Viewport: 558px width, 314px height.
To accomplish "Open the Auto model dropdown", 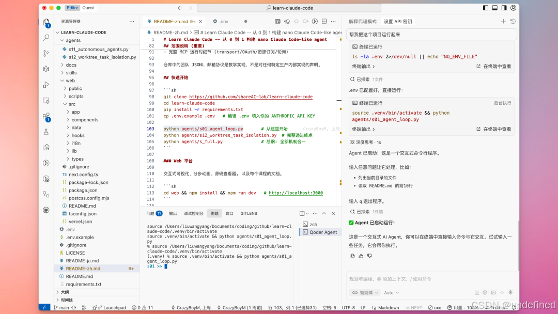I will click(392, 293).
